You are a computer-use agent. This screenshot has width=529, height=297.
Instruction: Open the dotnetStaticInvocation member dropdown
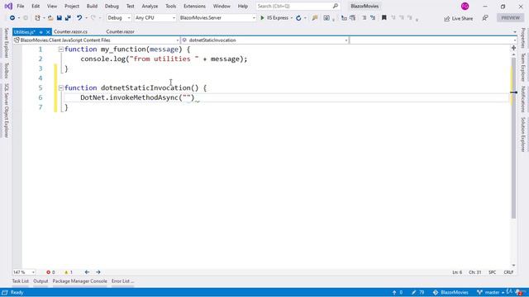tap(265, 40)
